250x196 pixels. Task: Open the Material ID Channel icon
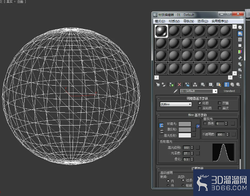coord(211,84)
